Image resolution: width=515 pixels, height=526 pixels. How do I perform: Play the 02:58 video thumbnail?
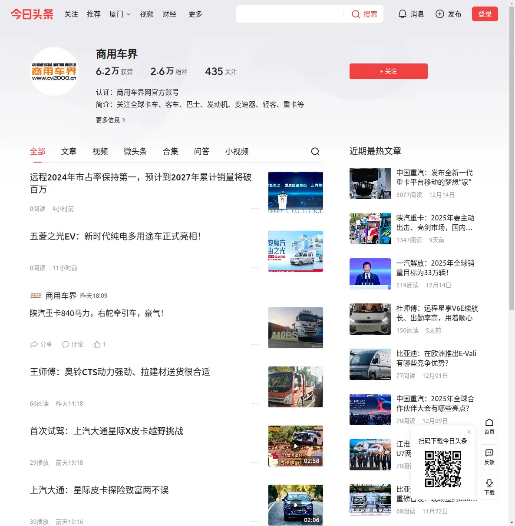[296, 446]
